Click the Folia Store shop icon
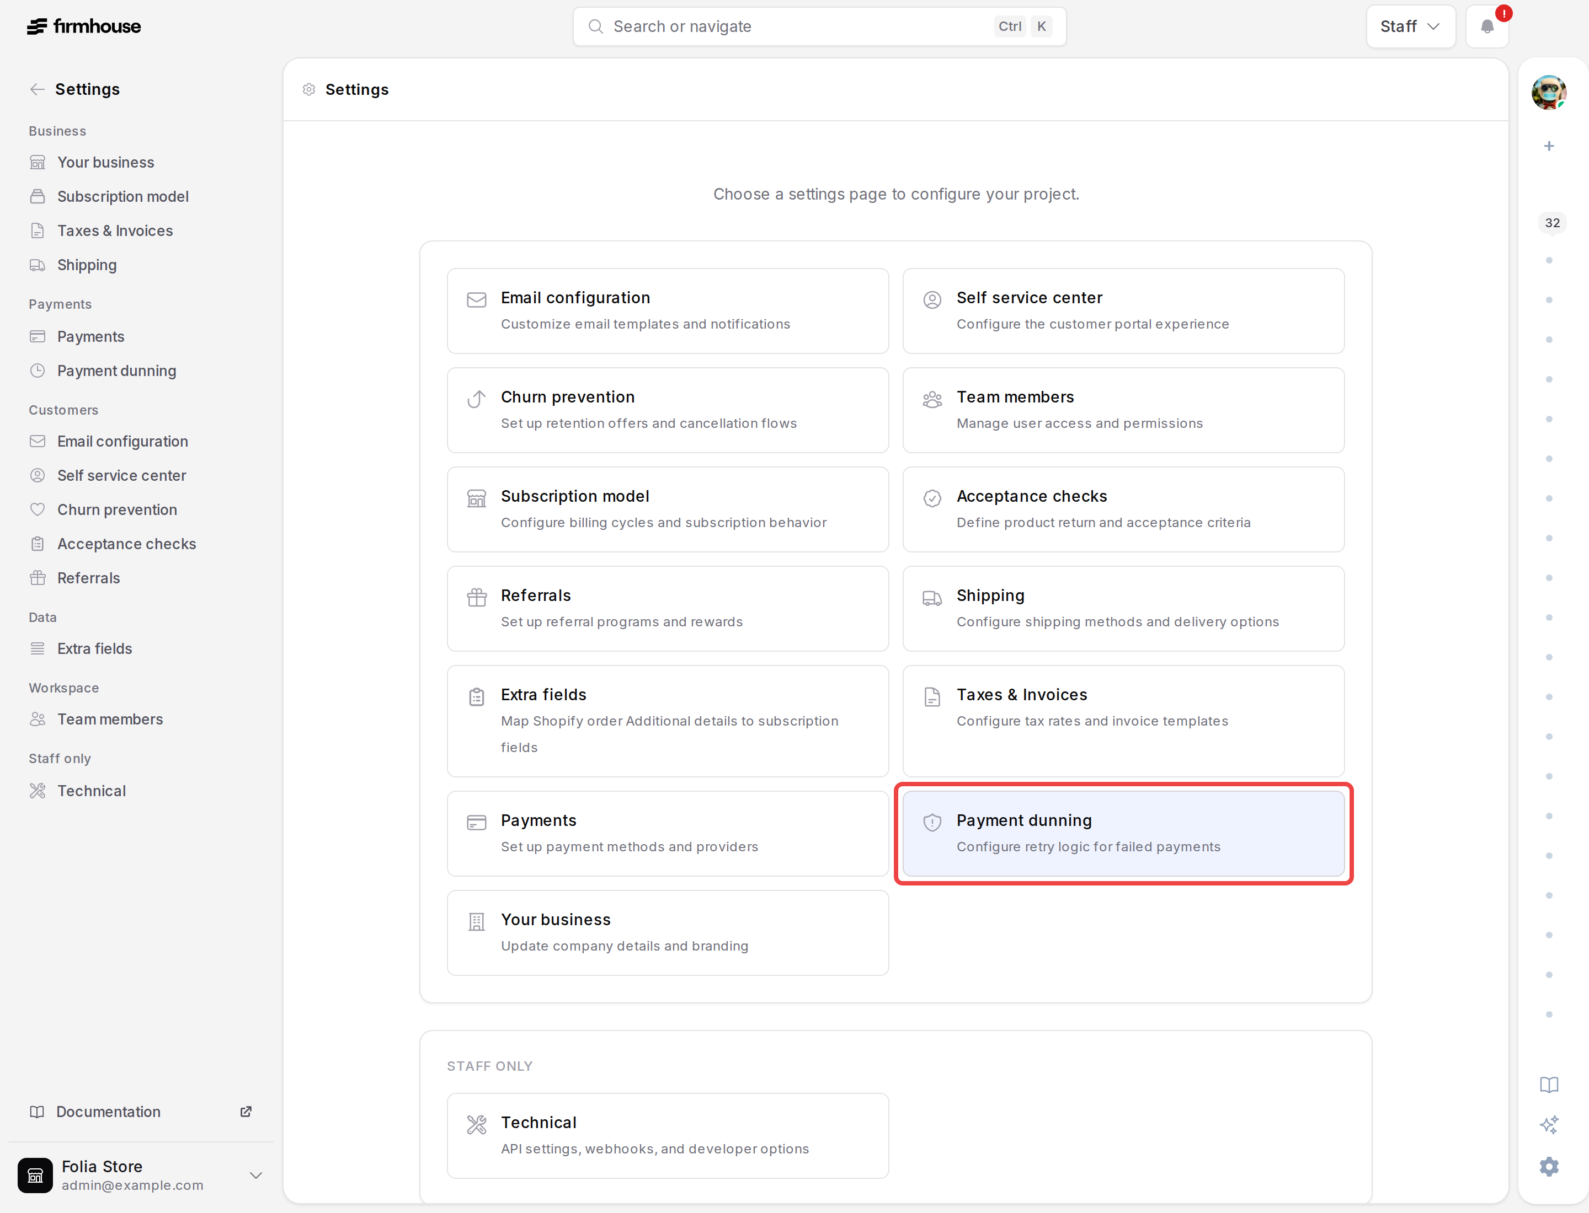1589x1213 pixels. (35, 1176)
